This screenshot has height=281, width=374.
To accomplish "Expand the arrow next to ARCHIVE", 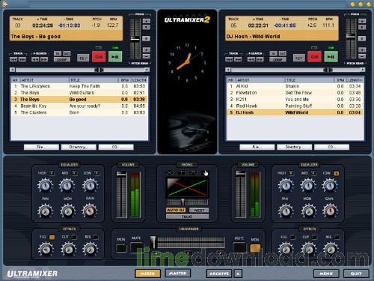I will (238, 274).
